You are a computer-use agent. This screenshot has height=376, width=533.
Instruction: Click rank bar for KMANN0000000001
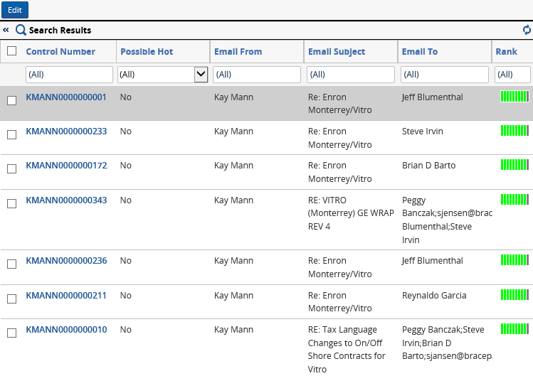pyautogui.click(x=514, y=97)
